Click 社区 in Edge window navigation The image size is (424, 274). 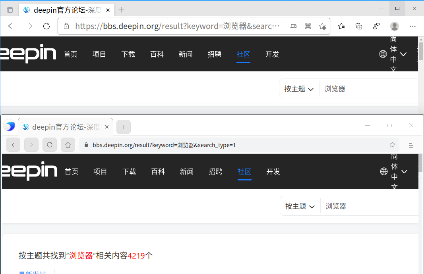243,54
